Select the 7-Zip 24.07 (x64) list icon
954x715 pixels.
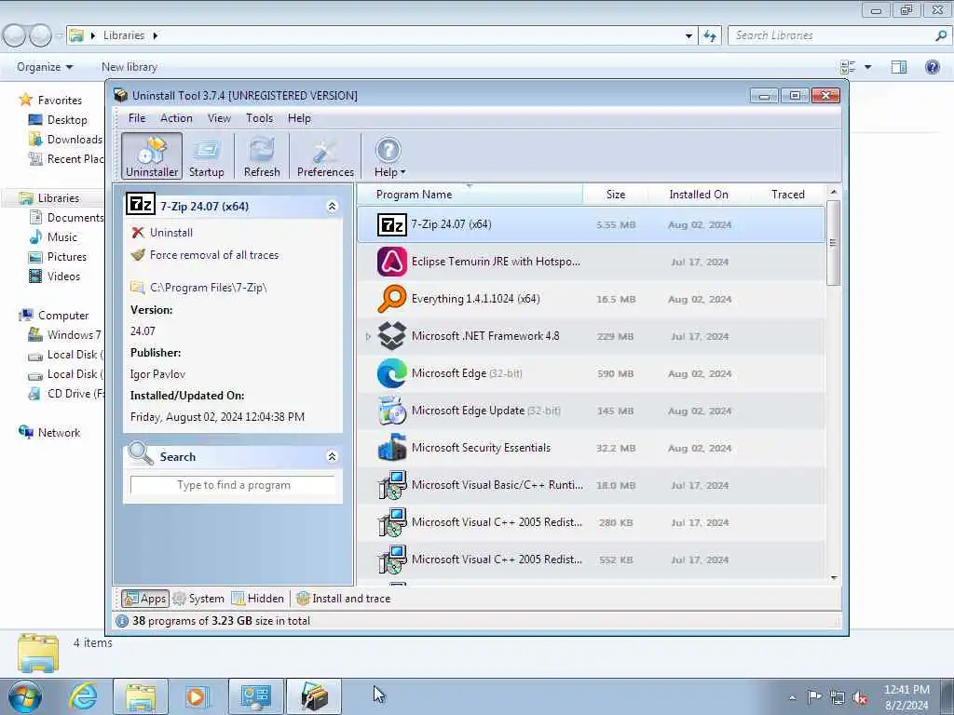pyautogui.click(x=392, y=225)
